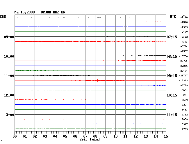Click the UTC column header
The image size is (189, 144).
pos(173,17)
